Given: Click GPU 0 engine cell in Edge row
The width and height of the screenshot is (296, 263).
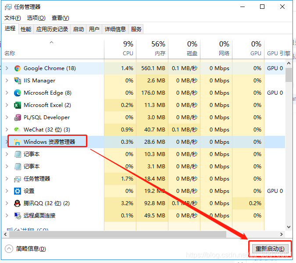Looking at the screenshot, I should 275,93.
